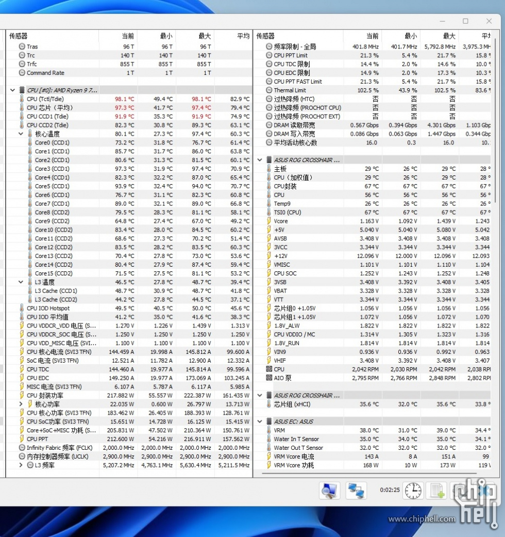Select the CPU IOD 平均值 row
Screen dimensions: 505x537
coord(129,317)
